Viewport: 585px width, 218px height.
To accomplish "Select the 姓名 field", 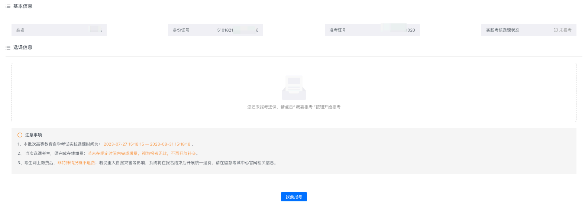I will (x=59, y=30).
